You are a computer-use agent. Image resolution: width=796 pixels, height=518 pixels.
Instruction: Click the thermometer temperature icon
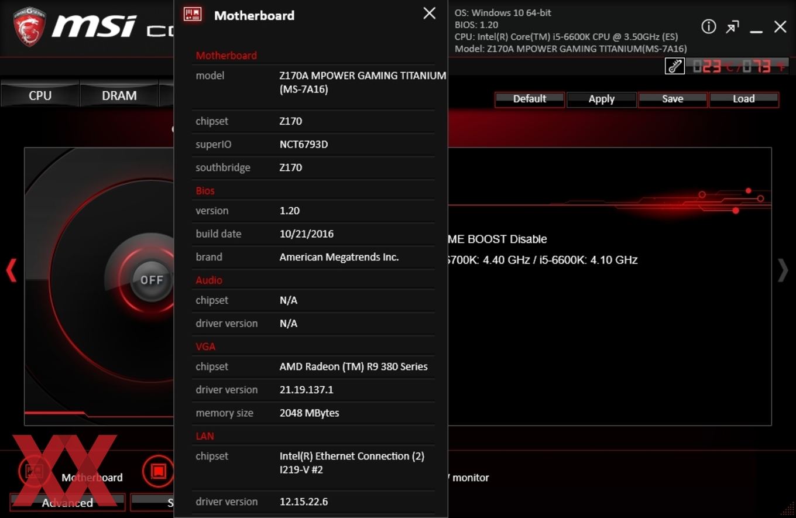click(675, 66)
